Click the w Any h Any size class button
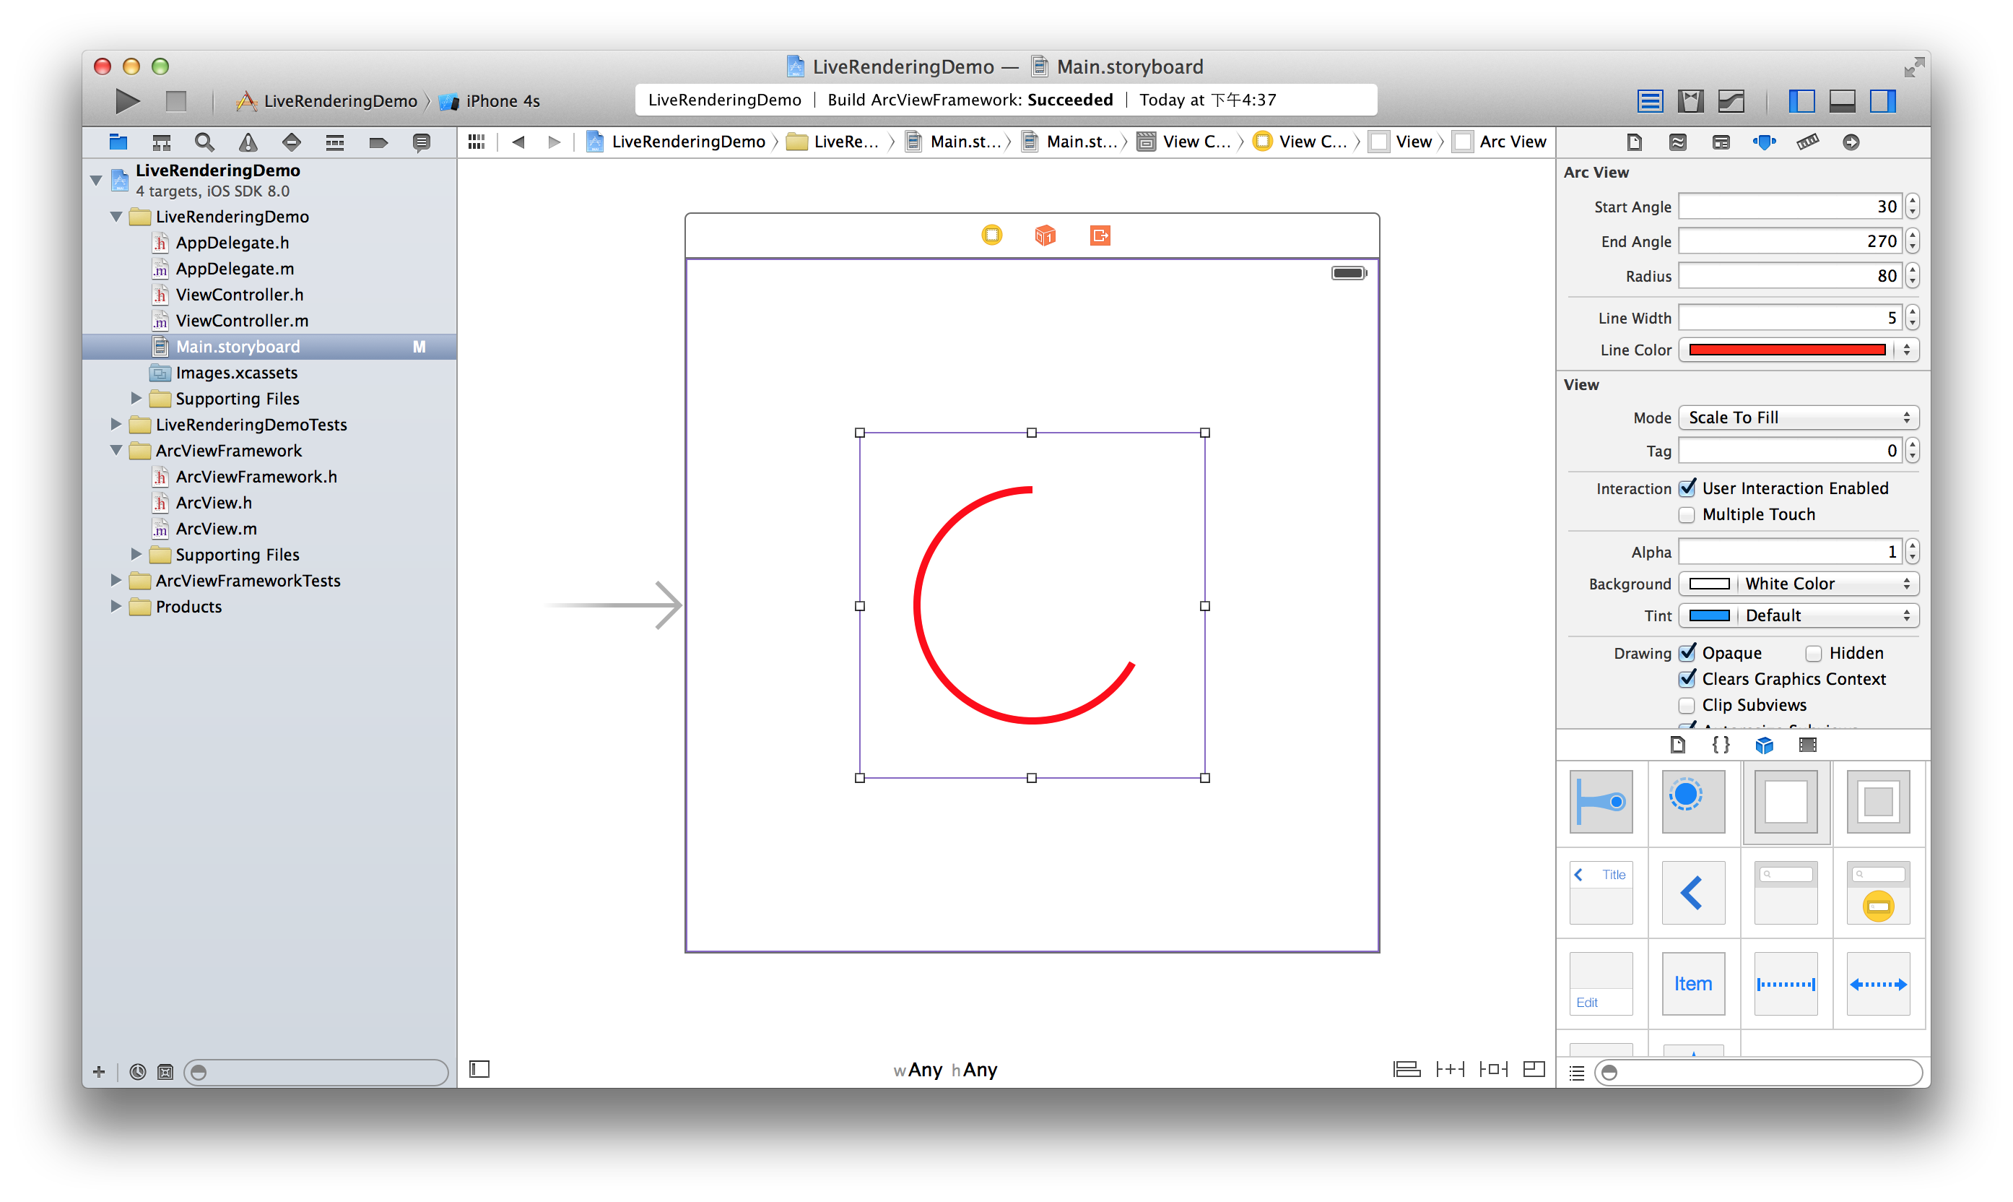2013x1202 pixels. coord(945,1070)
